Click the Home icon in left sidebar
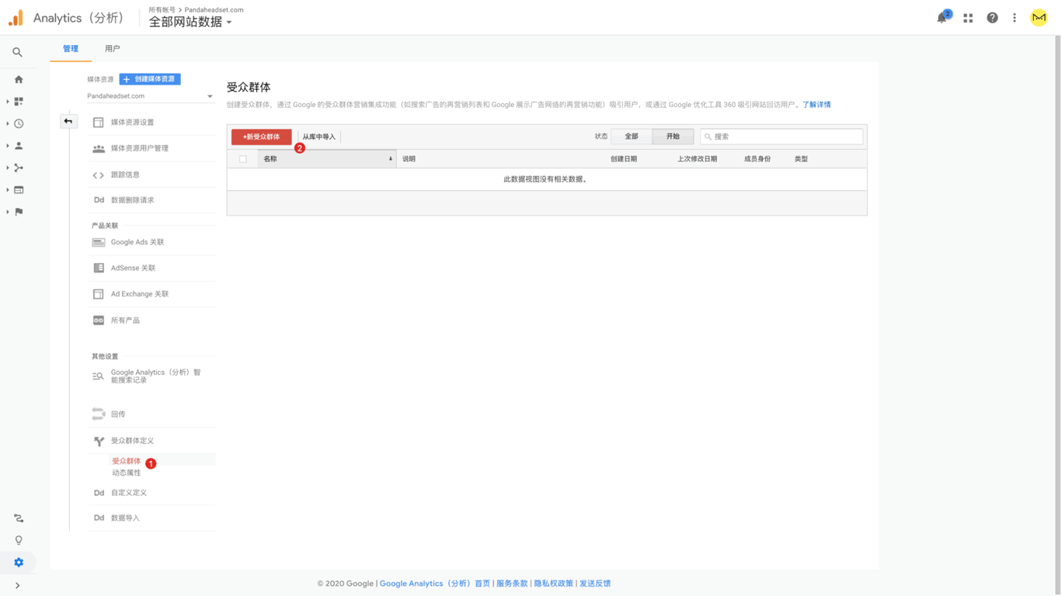This screenshot has width=1061, height=596. coord(19,79)
